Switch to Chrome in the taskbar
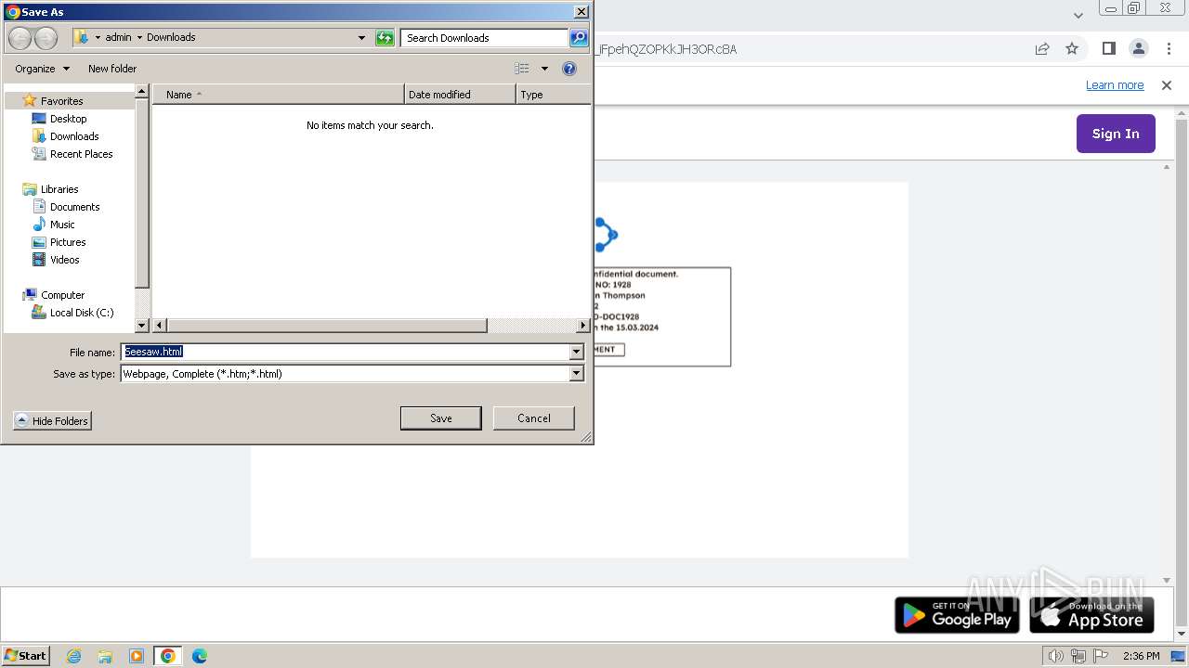Image resolution: width=1189 pixels, height=668 pixels. tap(167, 656)
